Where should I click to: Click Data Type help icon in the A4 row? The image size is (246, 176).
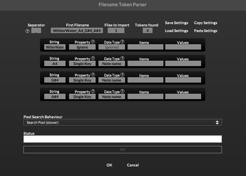(122, 58)
